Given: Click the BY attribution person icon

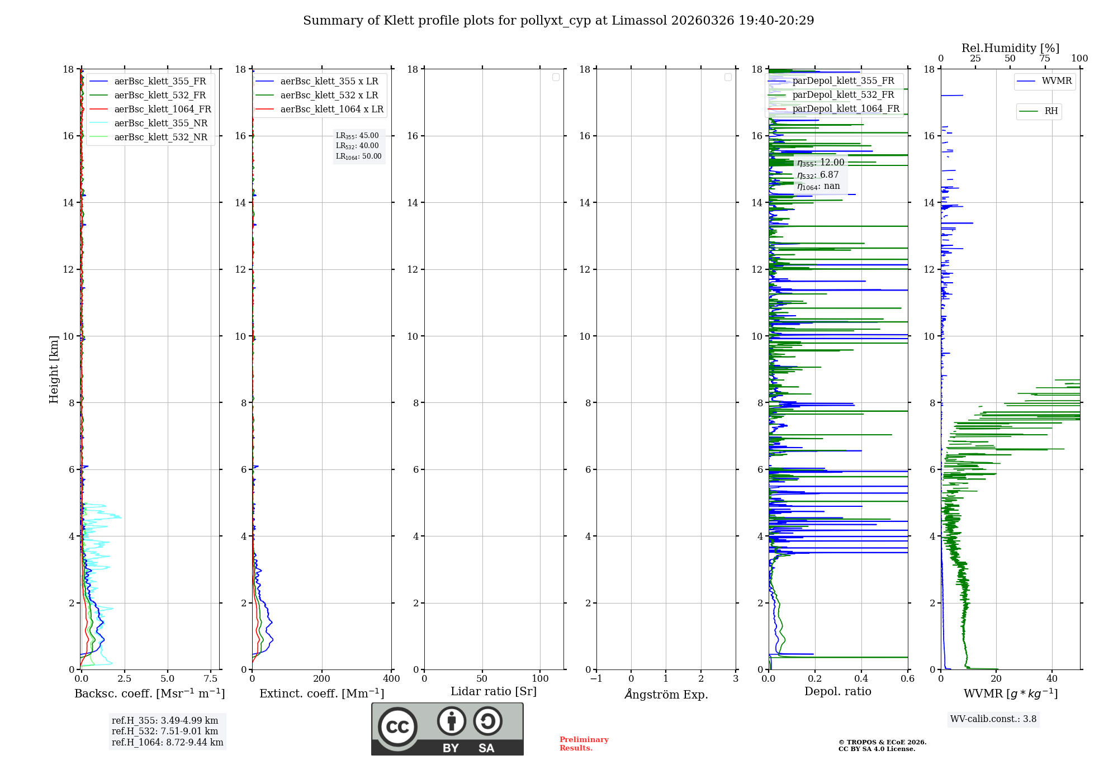Looking at the screenshot, I should tap(451, 721).
